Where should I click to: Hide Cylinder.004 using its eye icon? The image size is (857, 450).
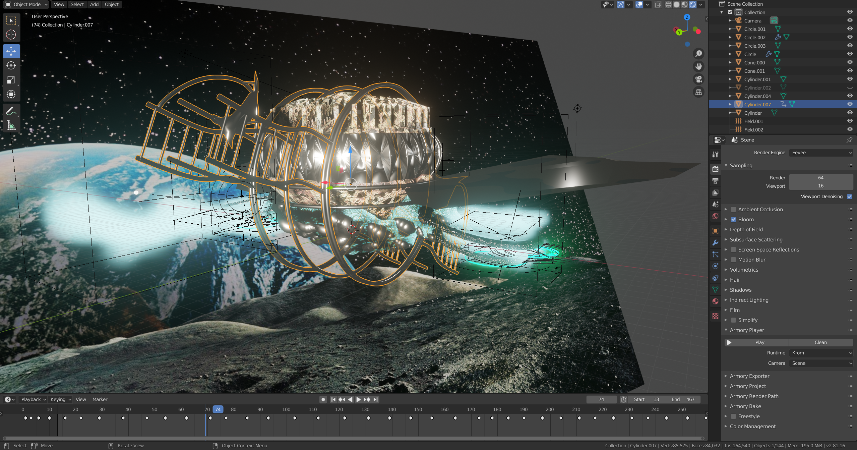(850, 96)
